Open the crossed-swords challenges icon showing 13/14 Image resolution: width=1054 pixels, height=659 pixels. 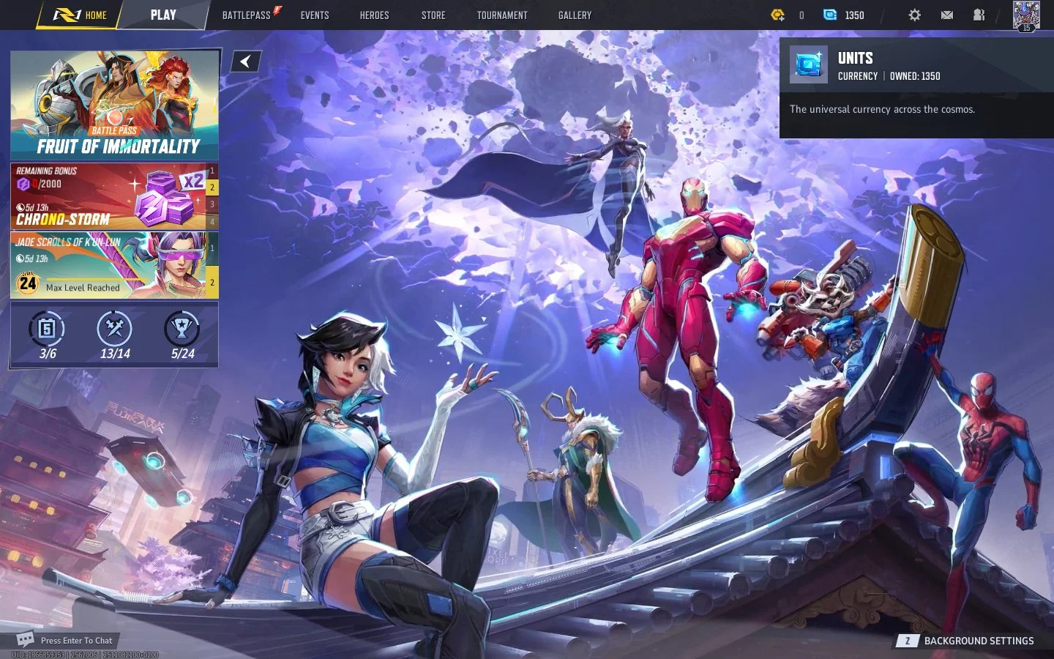click(114, 329)
